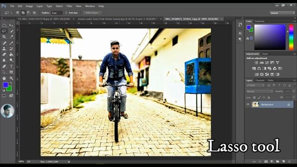The width and height of the screenshot is (297, 167).
Task: Expand the status bar Doc info arrow
Action: coord(69,162)
